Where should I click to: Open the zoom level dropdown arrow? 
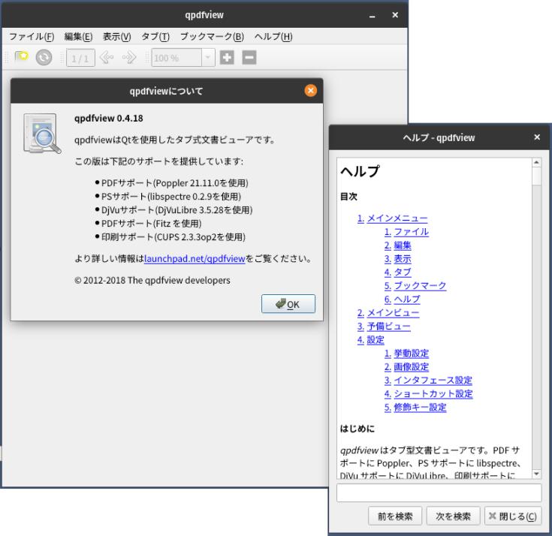pos(208,57)
